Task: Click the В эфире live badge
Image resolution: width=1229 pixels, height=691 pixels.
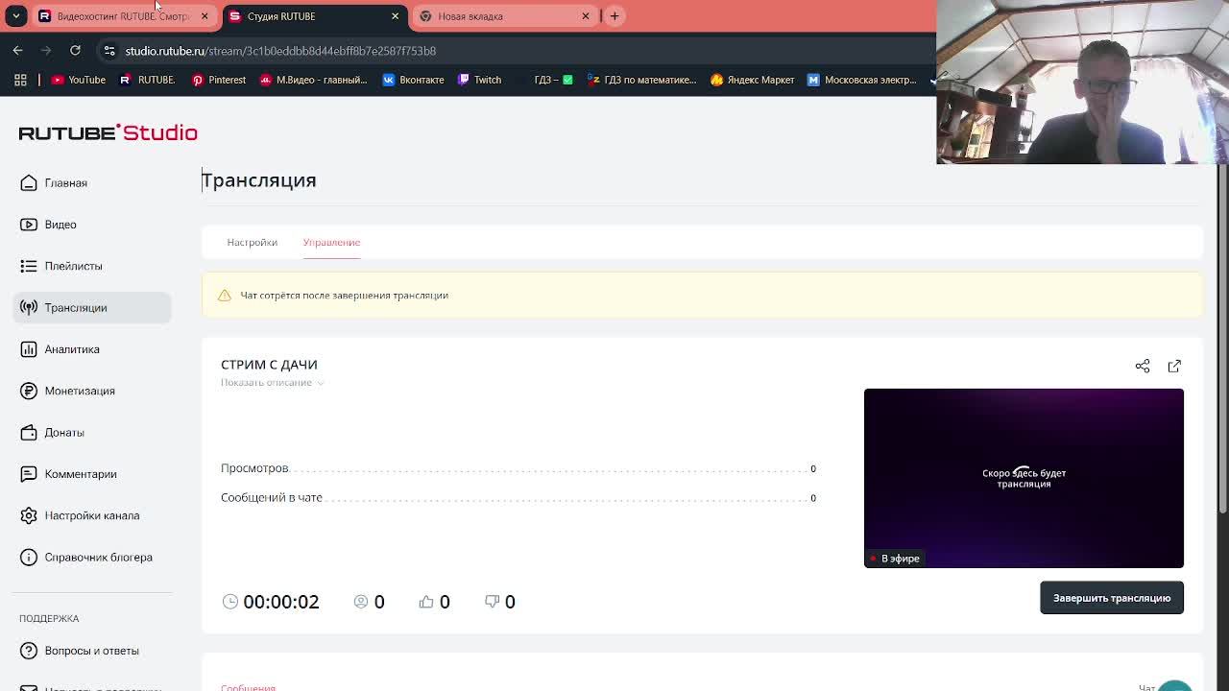Action: click(x=895, y=559)
